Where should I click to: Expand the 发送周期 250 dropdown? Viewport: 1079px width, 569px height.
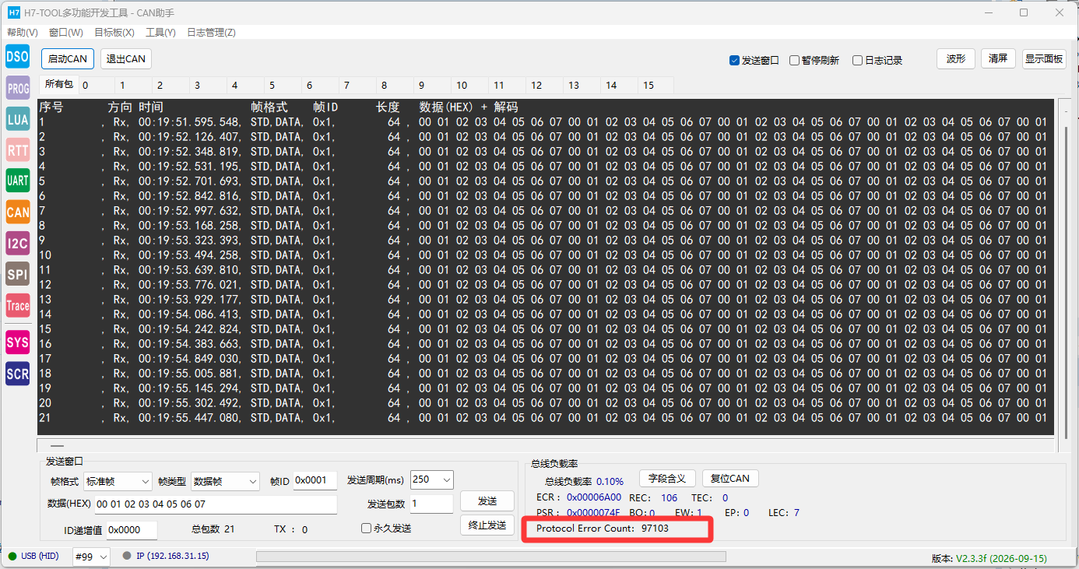coord(431,479)
